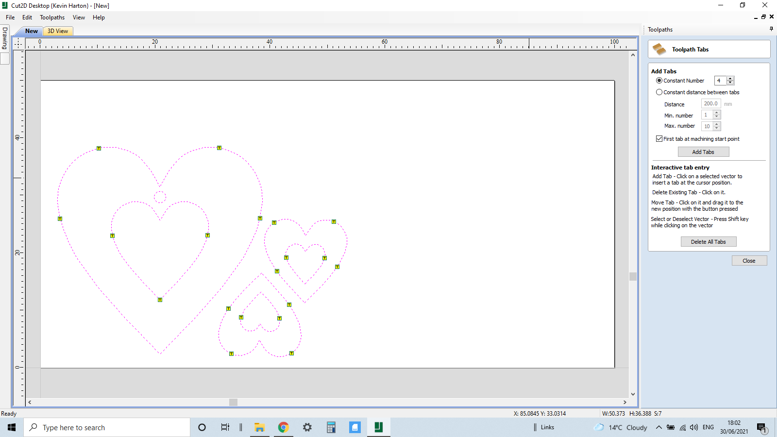Increase the Max. number value

(x=717, y=124)
